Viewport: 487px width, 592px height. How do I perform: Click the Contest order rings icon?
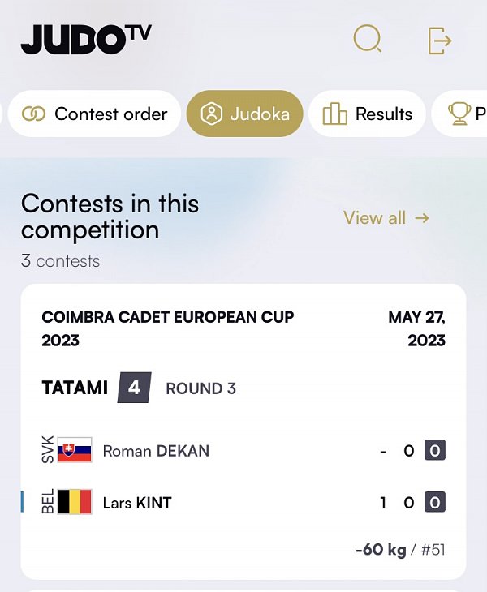pos(33,114)
